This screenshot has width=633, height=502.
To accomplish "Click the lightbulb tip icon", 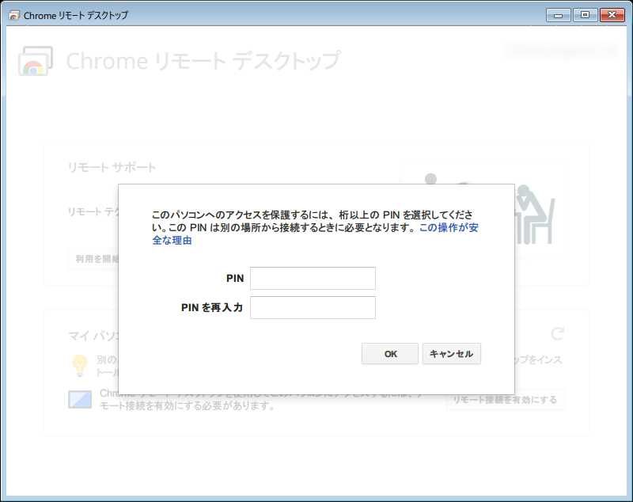I will 79,365.
